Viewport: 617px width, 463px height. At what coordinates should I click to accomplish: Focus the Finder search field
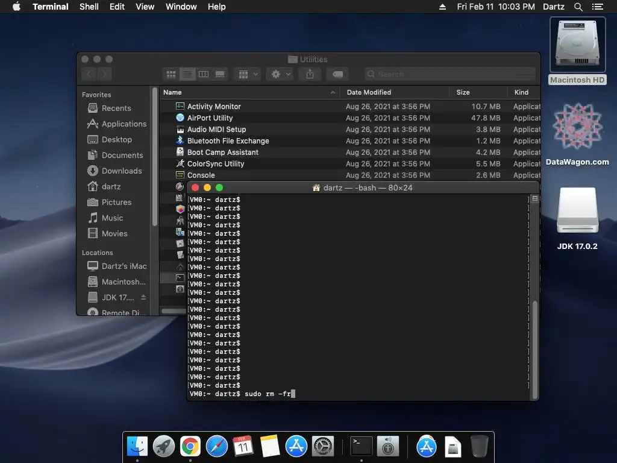[x=450, y=74]
